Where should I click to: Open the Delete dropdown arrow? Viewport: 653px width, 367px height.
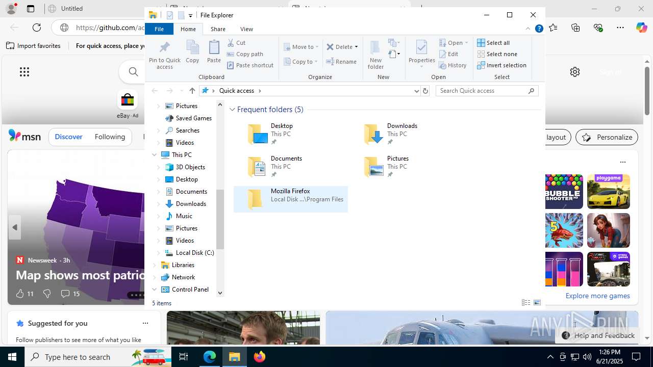coord(356,47)
